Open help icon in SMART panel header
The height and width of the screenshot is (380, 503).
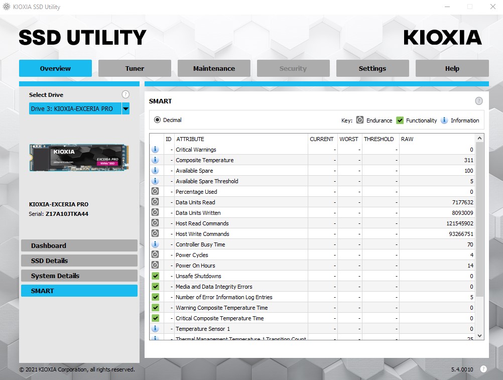point(478,101)
